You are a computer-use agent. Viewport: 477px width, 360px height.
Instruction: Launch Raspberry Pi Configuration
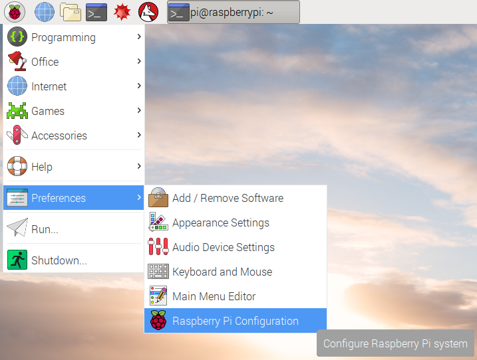pyautogui.click(x=236, y=321)
